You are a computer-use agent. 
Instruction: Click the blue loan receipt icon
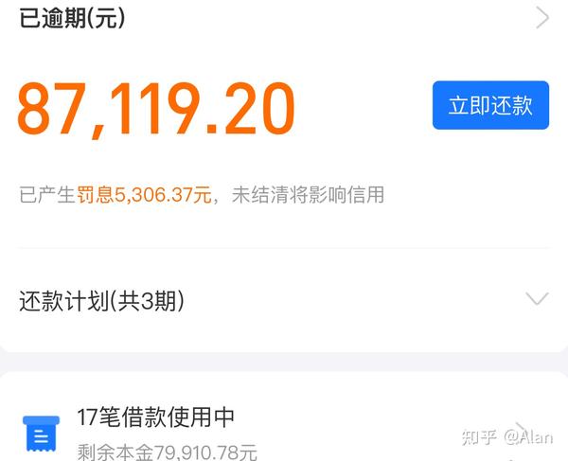41,434
